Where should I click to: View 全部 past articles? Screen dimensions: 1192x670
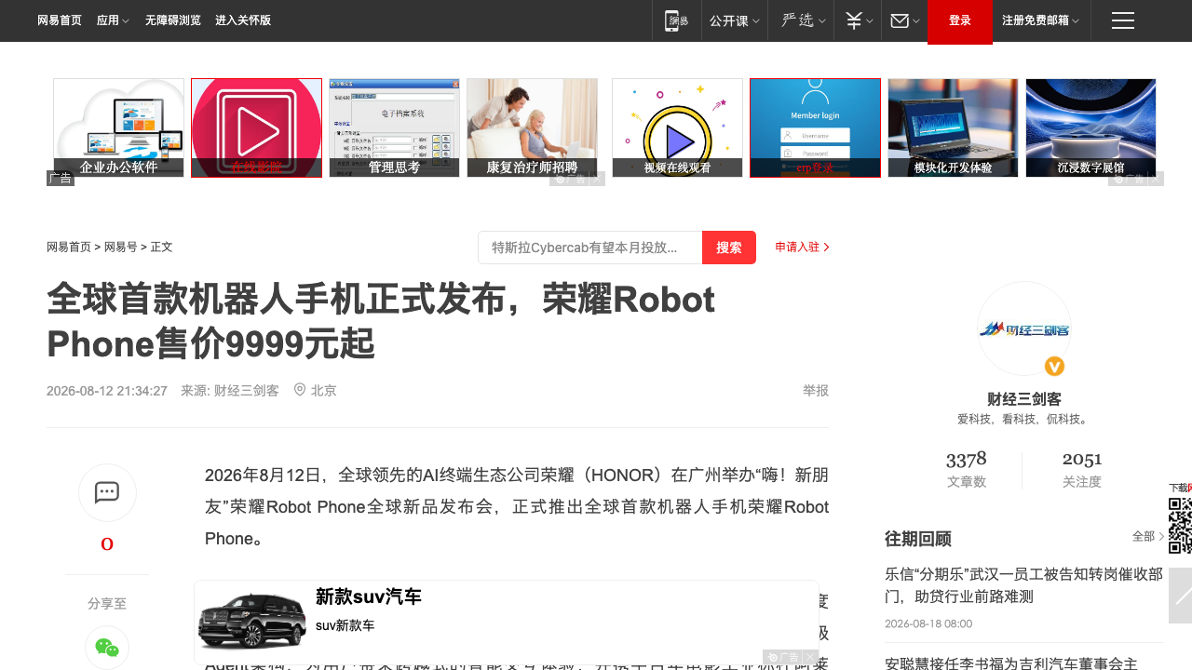coord(1148,537)
